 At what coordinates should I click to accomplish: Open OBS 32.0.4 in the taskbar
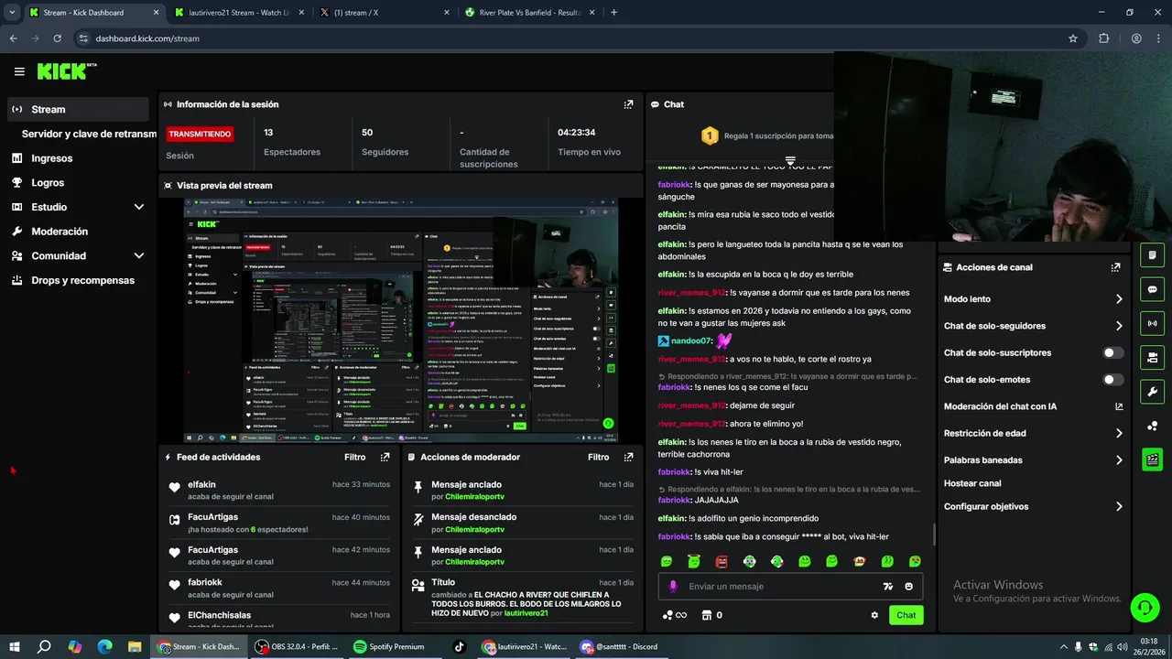(x=297, y=646)
